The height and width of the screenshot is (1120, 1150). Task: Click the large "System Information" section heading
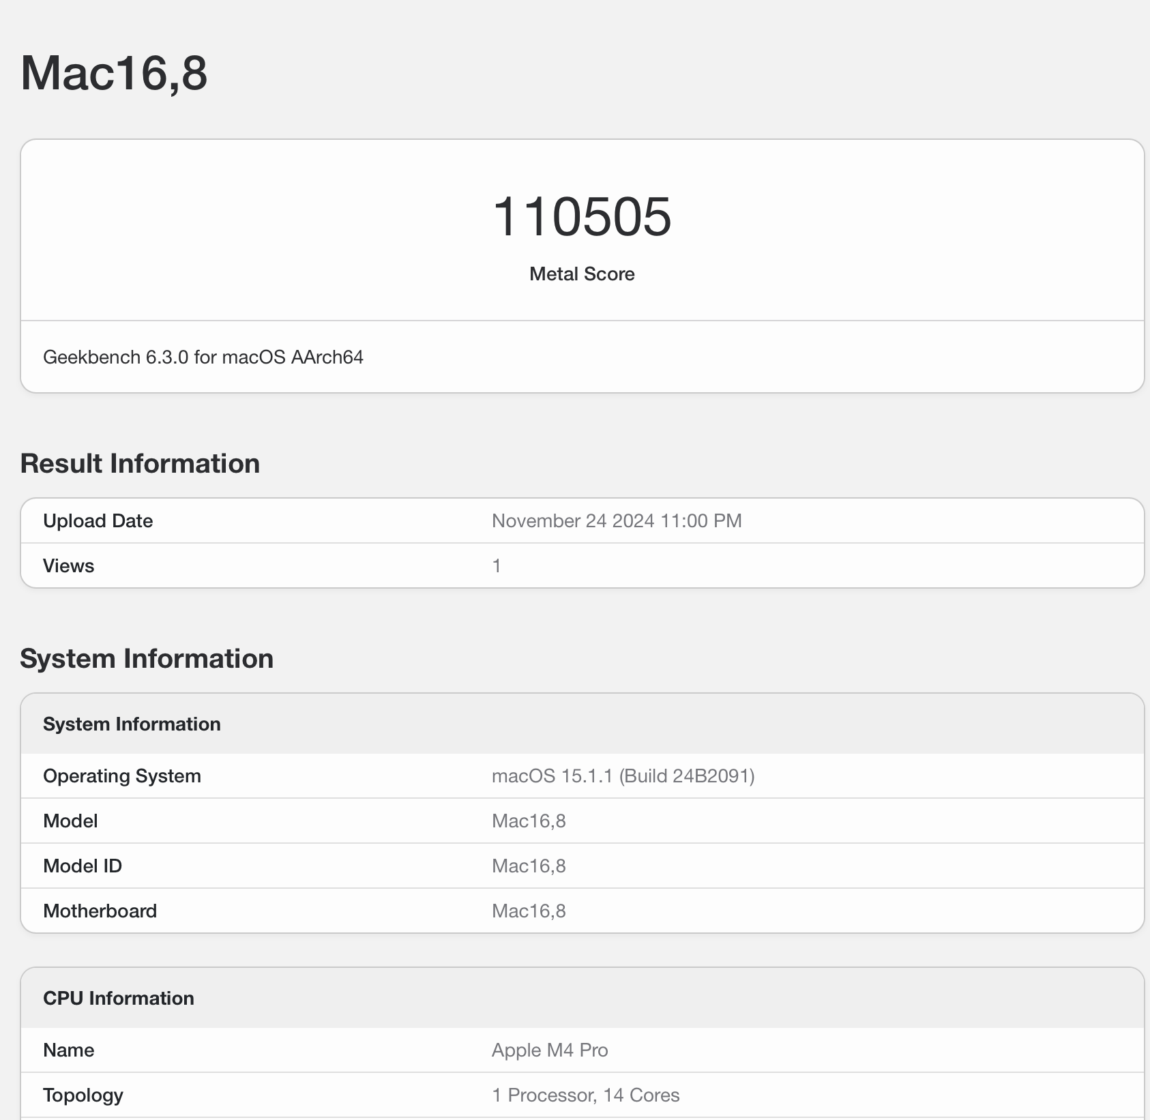coord(147,659)
